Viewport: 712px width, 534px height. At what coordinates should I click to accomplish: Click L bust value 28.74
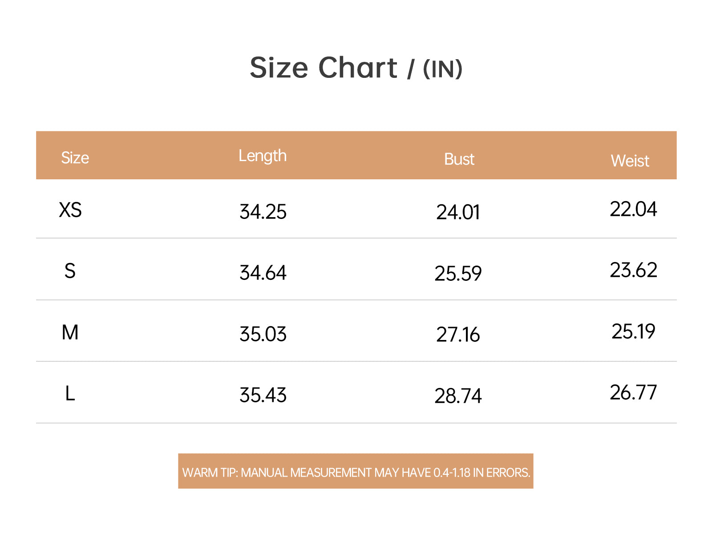point(458,396)
